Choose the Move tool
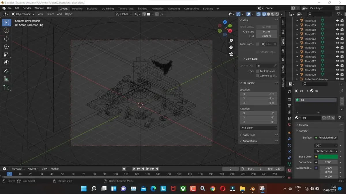This screenshot has height=194, width=346. click(6, 39)
